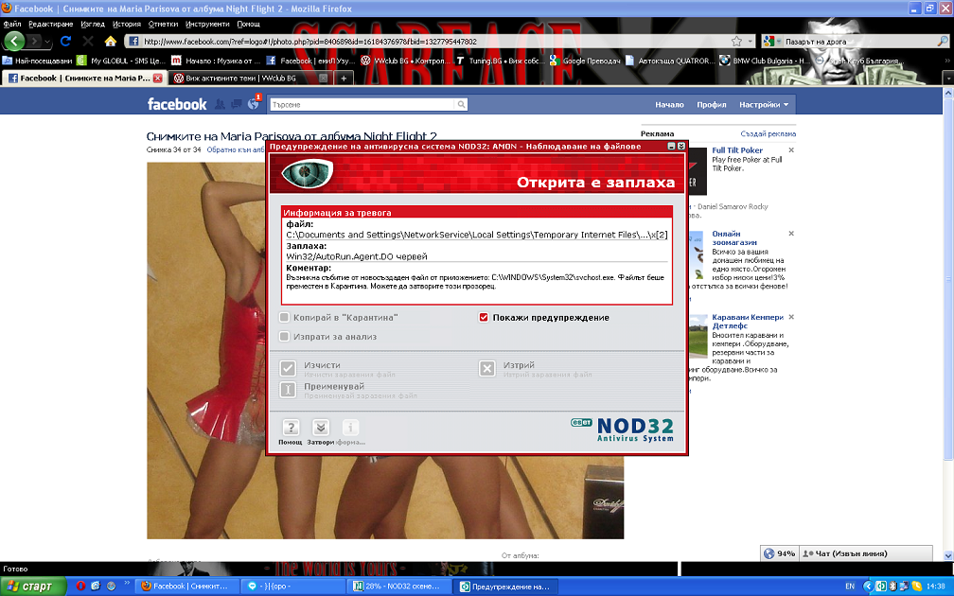Image resolution: width=954 pixels, height=596 pixels.
Task: Toggle Изпрати за анализ checkbox
Action: [284, 337]
